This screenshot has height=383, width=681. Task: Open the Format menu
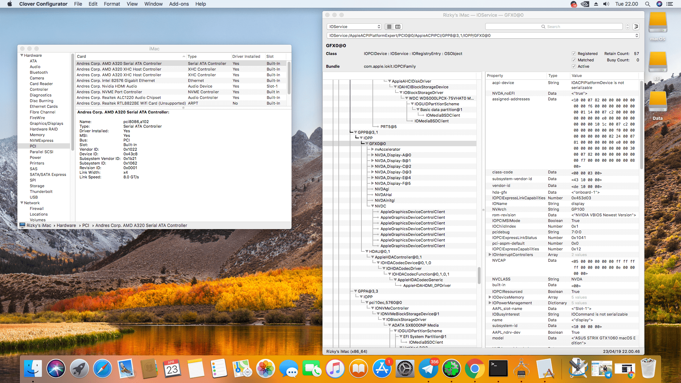[x=112, y=4]
